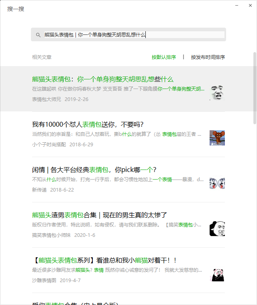Click source '新传递 2018-6-22'
The image size is (257, 305).
coord(53,190)
